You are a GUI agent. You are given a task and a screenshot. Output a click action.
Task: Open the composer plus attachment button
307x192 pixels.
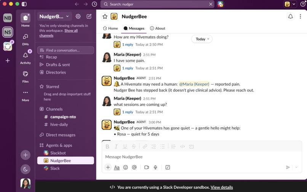click(x=108, y=167)
